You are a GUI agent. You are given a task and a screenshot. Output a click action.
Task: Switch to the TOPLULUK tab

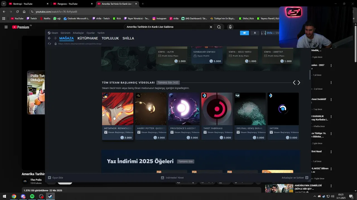(x=110, y=38)
